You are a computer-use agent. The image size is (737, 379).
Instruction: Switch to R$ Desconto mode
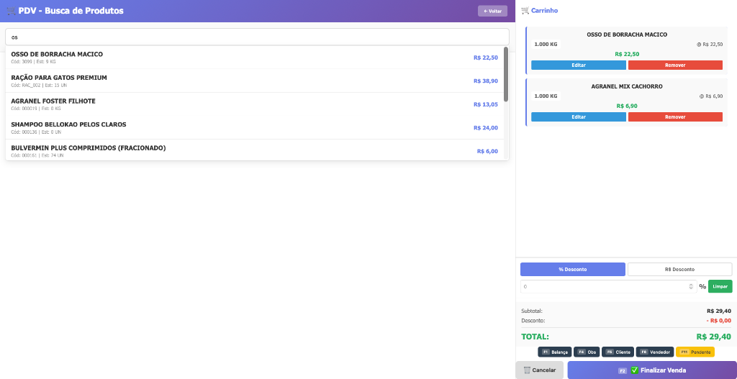pos(679,269)
